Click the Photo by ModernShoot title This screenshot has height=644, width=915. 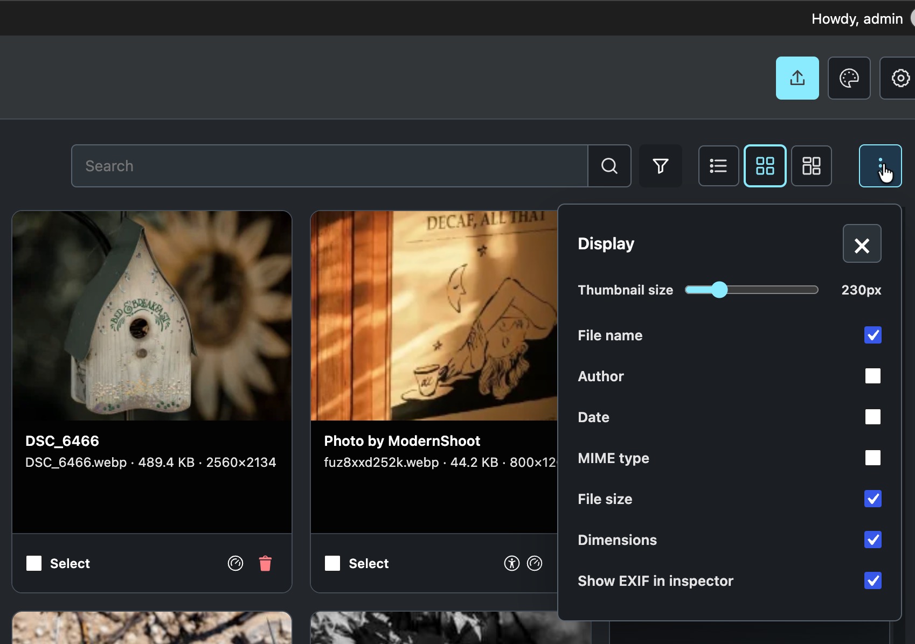click(402, 441)
